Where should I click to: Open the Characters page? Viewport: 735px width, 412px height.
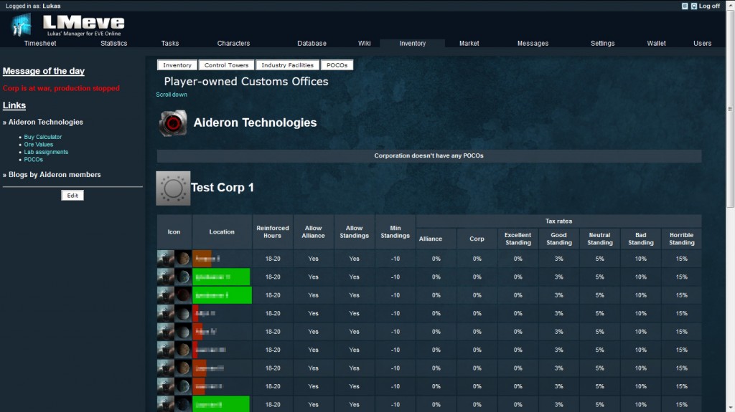pyautogui.click(x=233, y=43)
